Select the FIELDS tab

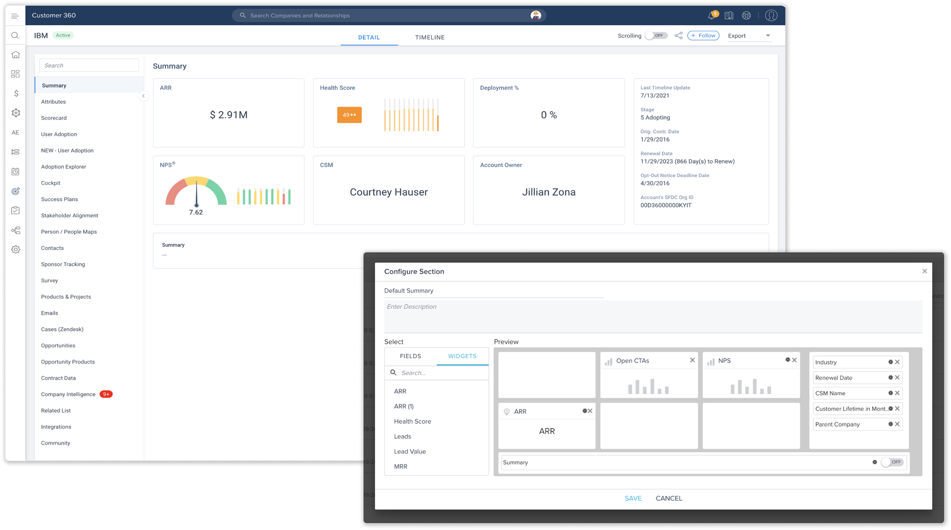tap(410, 356)
